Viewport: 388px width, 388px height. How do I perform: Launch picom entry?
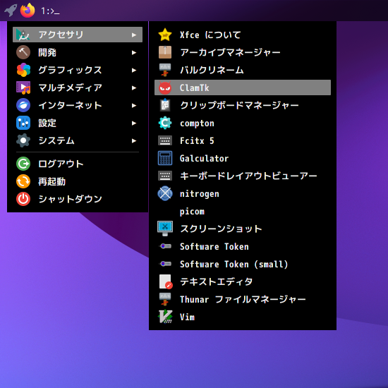tap(243, 211)
